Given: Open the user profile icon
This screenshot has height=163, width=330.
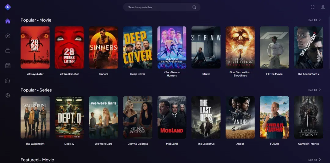Looking at the screenshot, I should (x=323, y=7).
